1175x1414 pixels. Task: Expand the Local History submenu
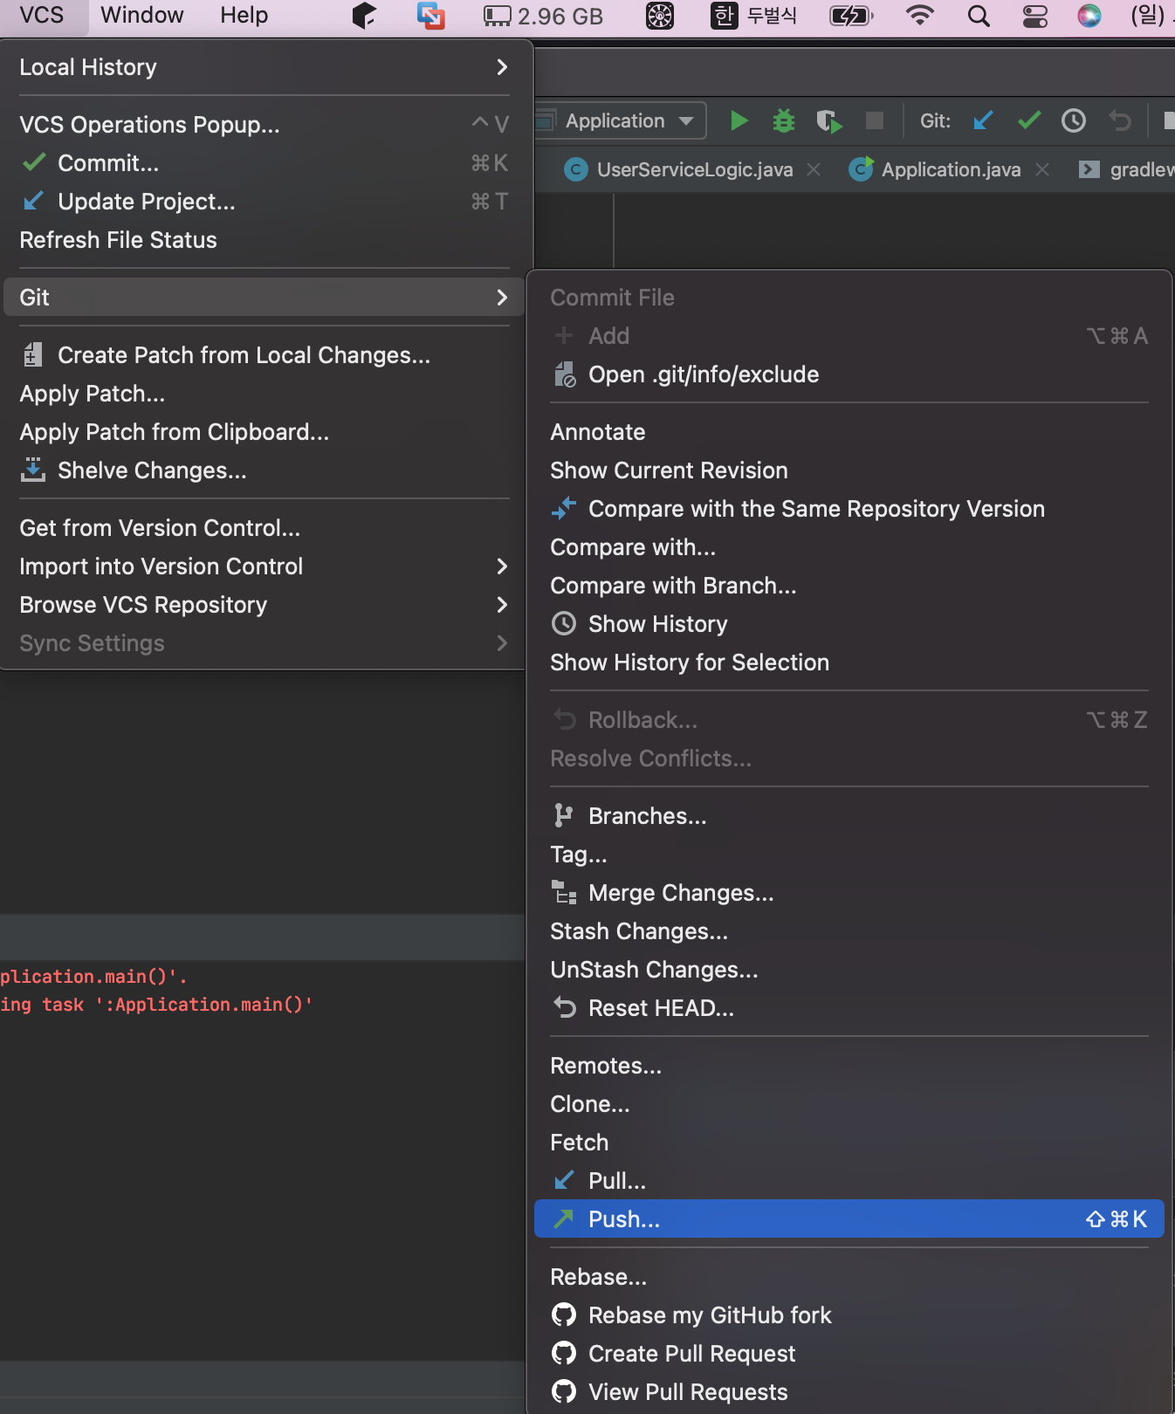pyautogui.click(x=263, y=67)
